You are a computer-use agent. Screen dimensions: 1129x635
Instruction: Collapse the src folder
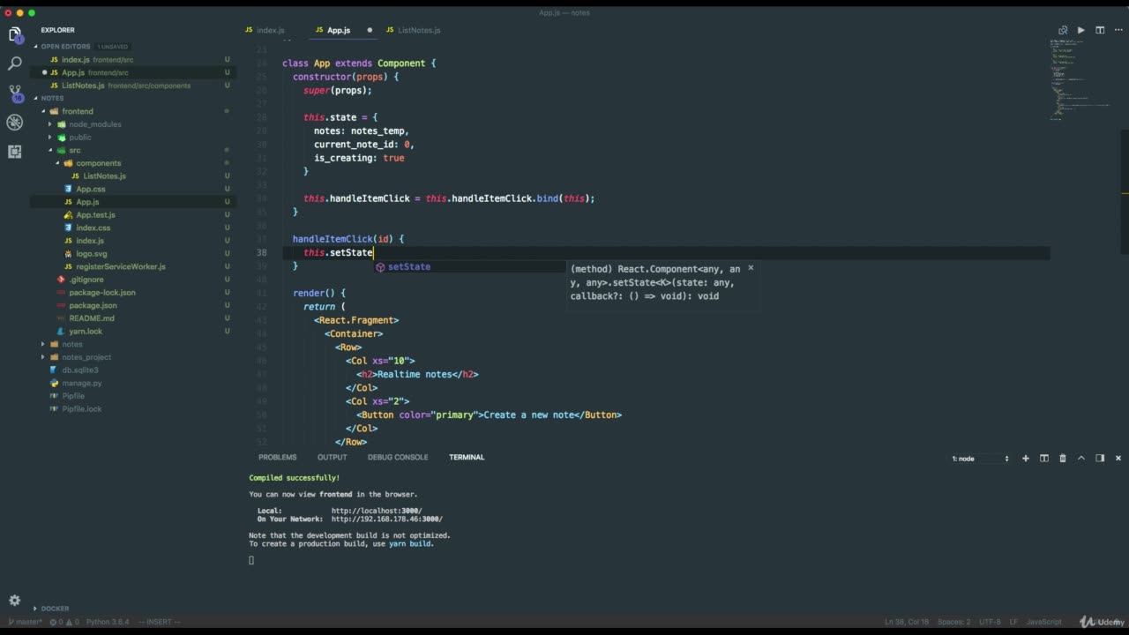pyautogui.click(x=75, y=150)
